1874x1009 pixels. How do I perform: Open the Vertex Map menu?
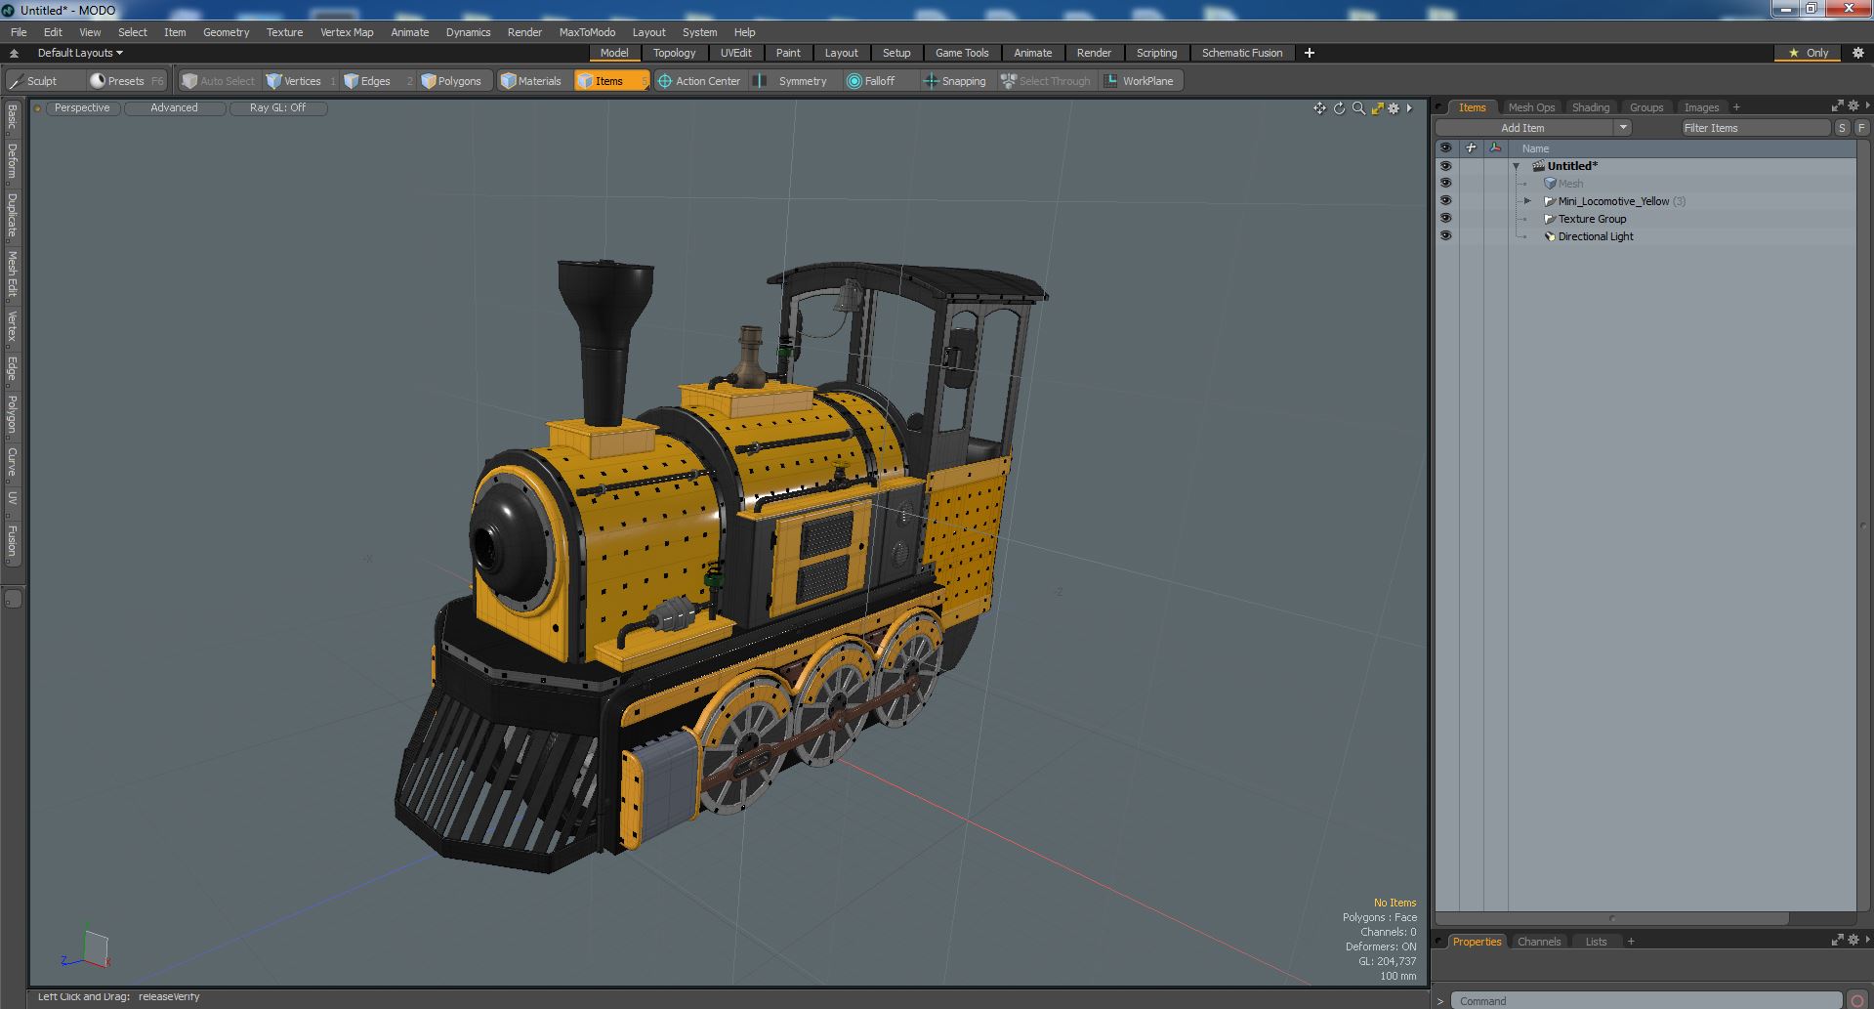tap(347, 32)
